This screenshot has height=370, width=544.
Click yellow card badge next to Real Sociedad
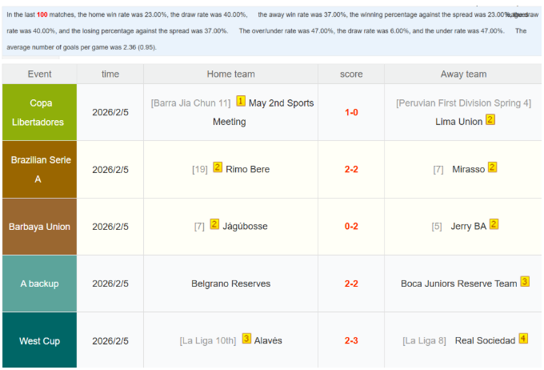pyautogui.click(x=523, y=340)
